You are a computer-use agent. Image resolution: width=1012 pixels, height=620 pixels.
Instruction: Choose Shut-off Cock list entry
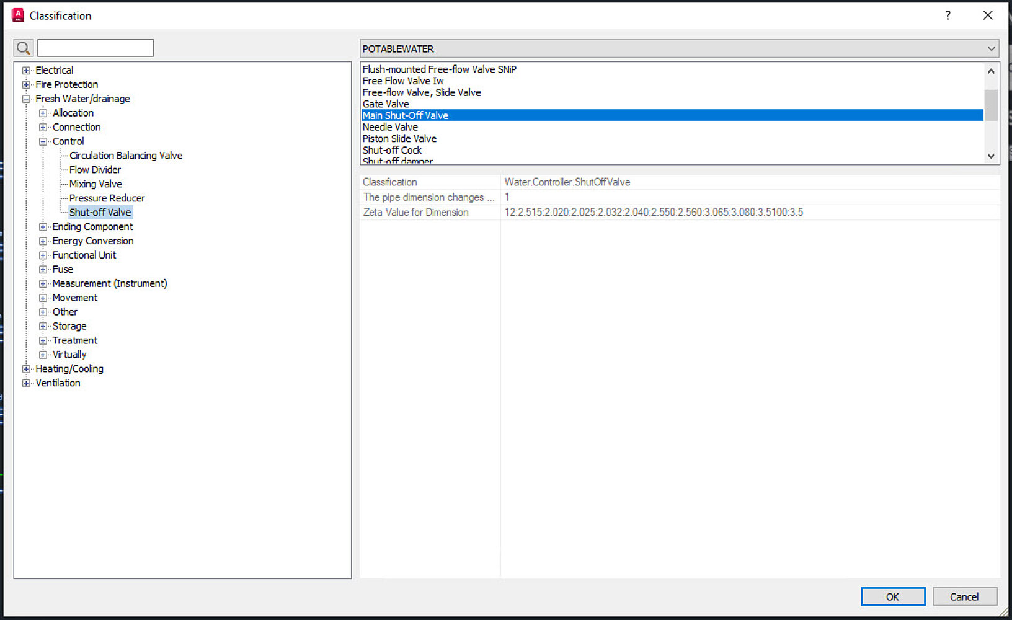(x=672, y=150)
